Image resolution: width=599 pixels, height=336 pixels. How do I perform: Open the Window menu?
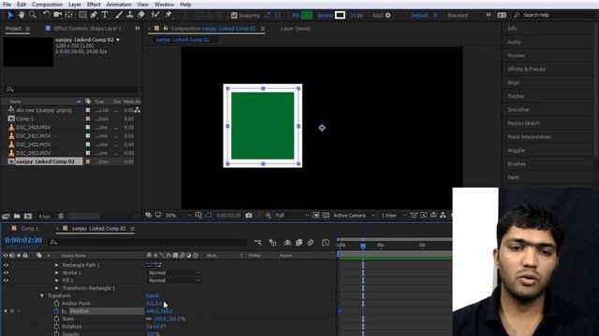point(164,5)
